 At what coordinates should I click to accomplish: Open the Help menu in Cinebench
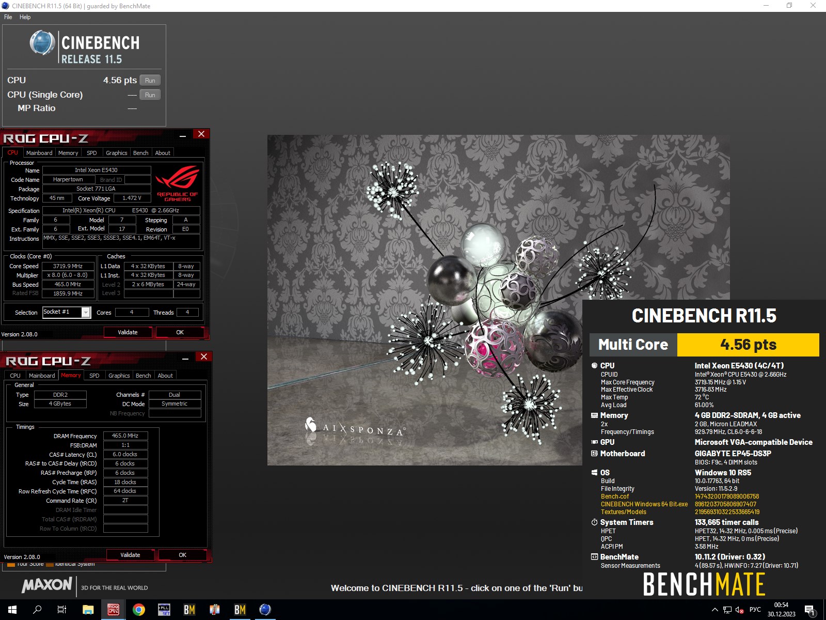coord(25,17)
